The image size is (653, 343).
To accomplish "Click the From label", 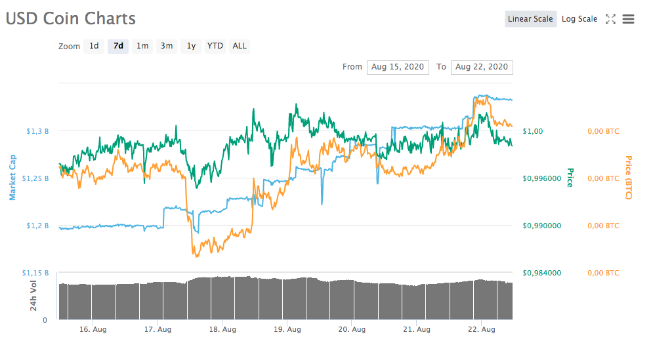I will (x=352, y=67).
